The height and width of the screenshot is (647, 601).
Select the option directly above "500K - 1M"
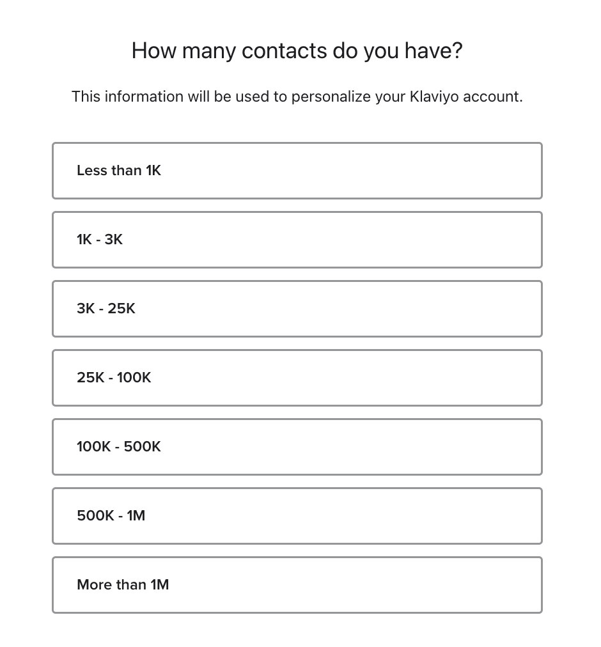coord(297,447)
